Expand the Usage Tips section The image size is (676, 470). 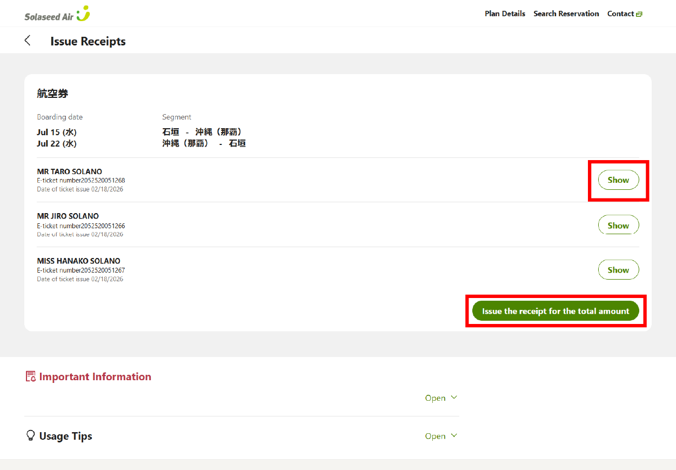coord(441,436)
